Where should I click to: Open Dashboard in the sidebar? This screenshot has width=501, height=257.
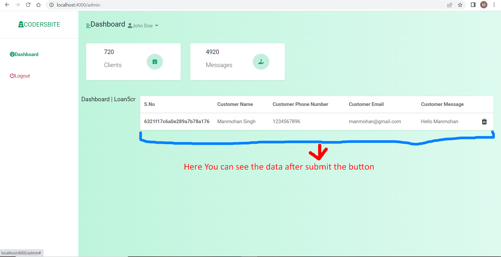[x=24, y=54]
